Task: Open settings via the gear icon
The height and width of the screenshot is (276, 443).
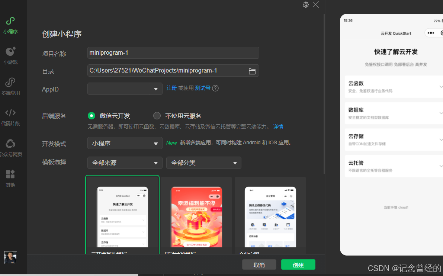Action: pos(306,5)
